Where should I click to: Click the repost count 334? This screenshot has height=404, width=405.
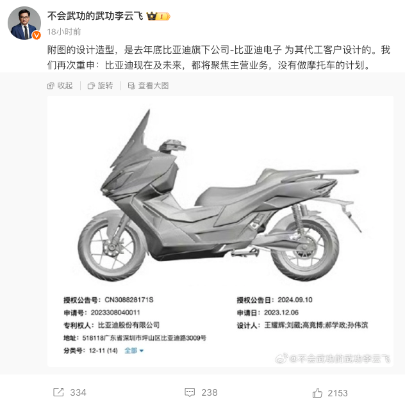point(78,392)
